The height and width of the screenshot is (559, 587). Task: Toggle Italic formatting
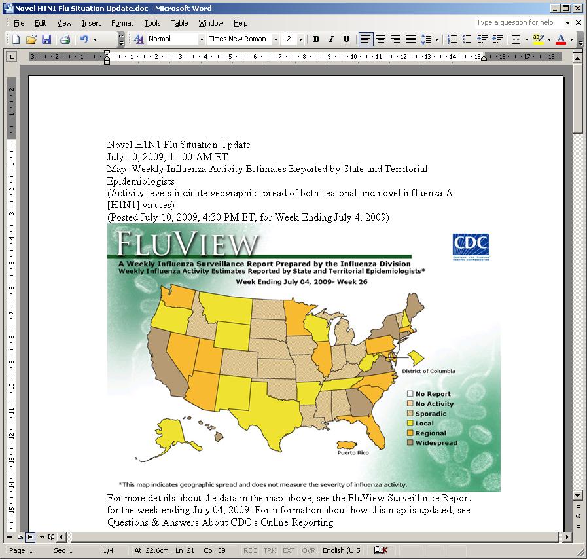pyautogui.click(x=331, y=39)
